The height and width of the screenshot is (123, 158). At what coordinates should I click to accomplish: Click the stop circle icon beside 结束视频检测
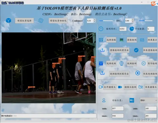pos(138,73)
